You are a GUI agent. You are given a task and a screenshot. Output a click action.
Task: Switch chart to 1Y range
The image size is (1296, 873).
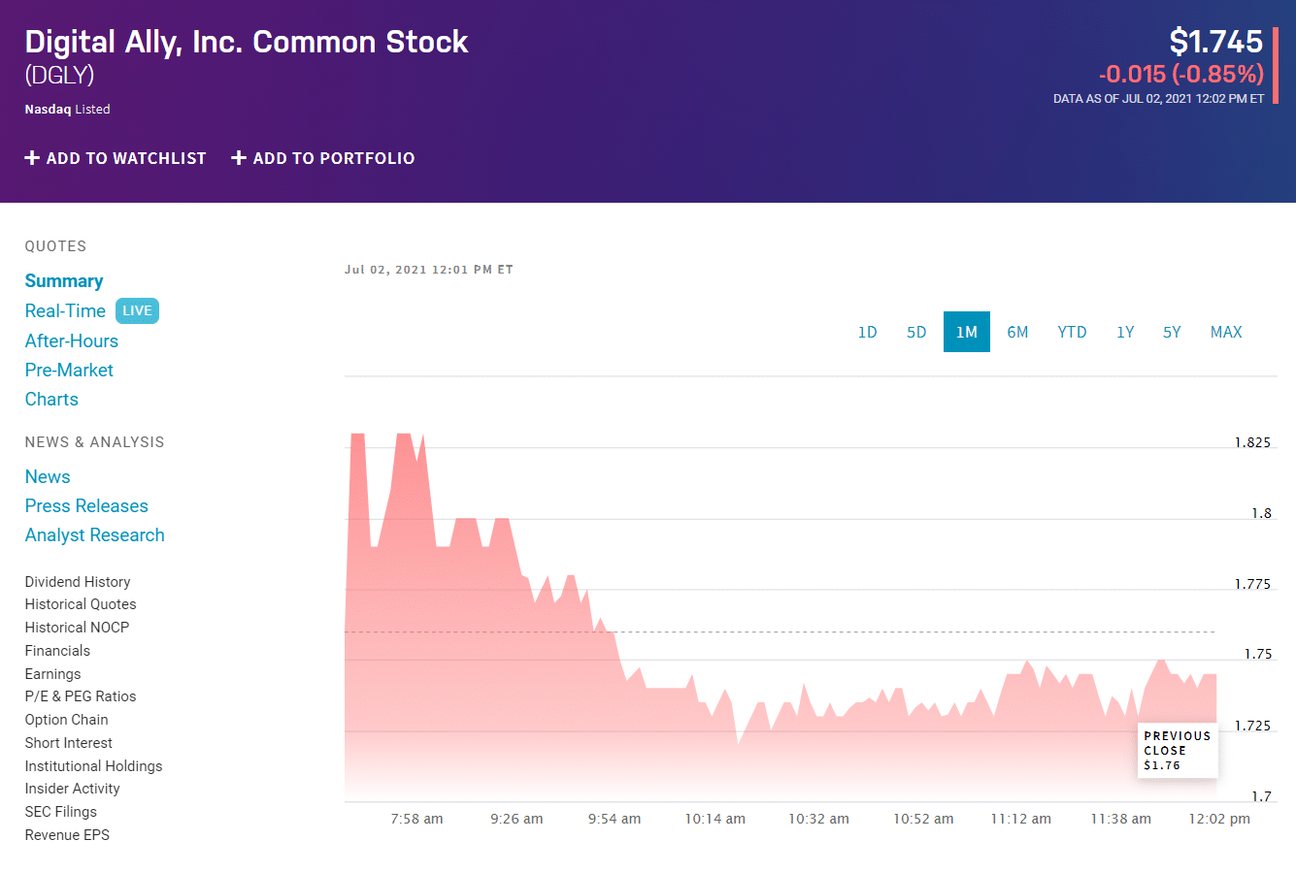(x=1125, y=332)
